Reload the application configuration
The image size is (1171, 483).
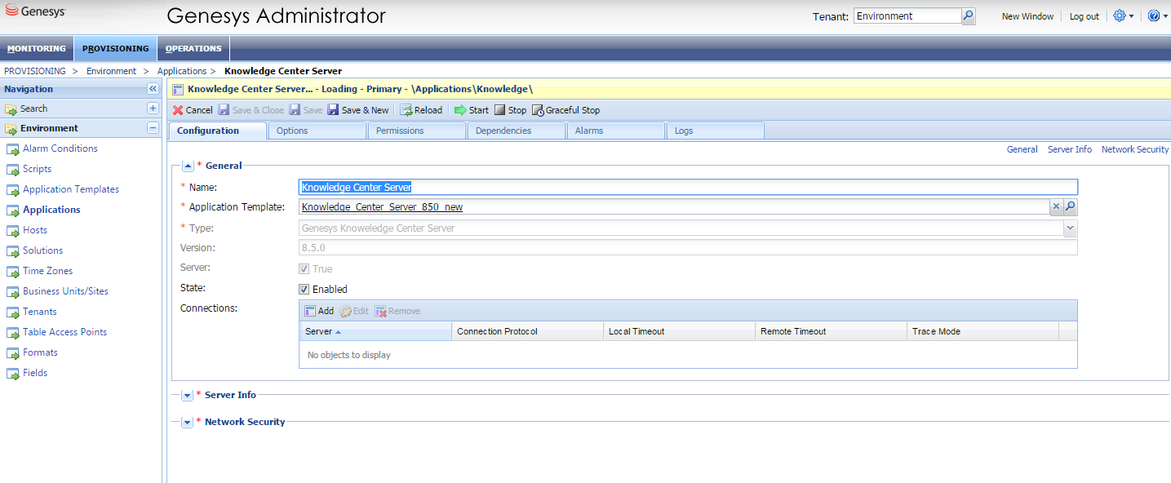(421, 110)
